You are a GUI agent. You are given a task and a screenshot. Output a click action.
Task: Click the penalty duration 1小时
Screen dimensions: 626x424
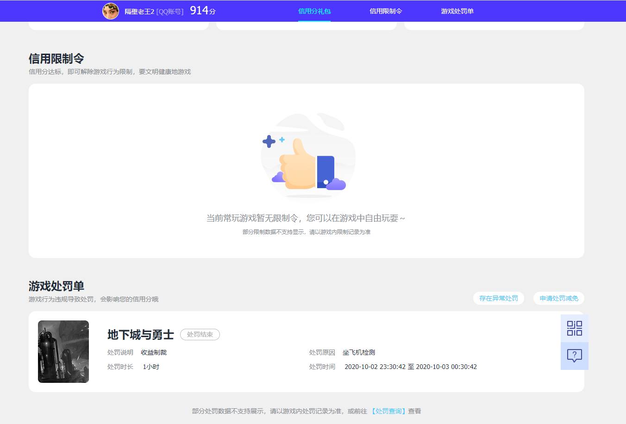click(151, 366)
